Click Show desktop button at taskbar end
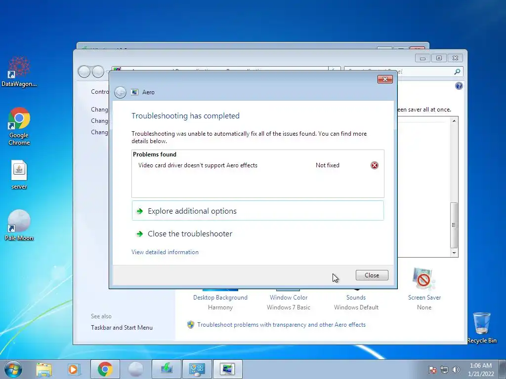This screenshot has height=379, width=506. (x=502, y=369)
